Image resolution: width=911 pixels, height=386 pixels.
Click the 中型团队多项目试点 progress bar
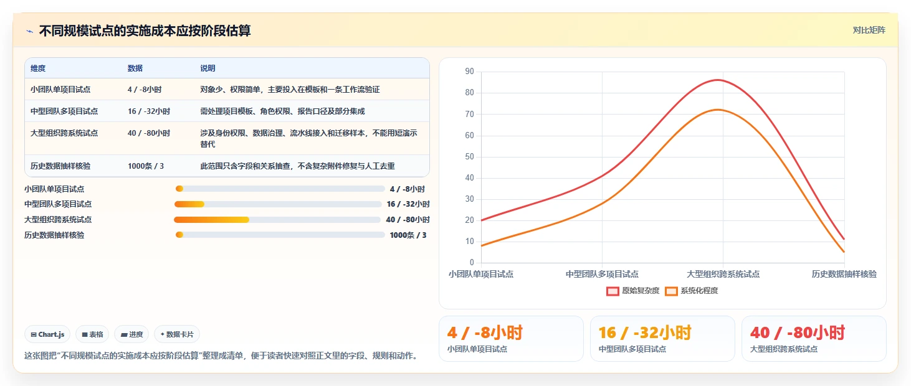point(278,204)
